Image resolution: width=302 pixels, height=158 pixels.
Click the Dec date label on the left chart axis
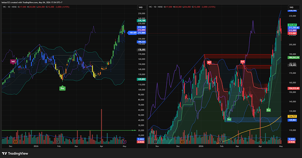[x=11, y=146]
